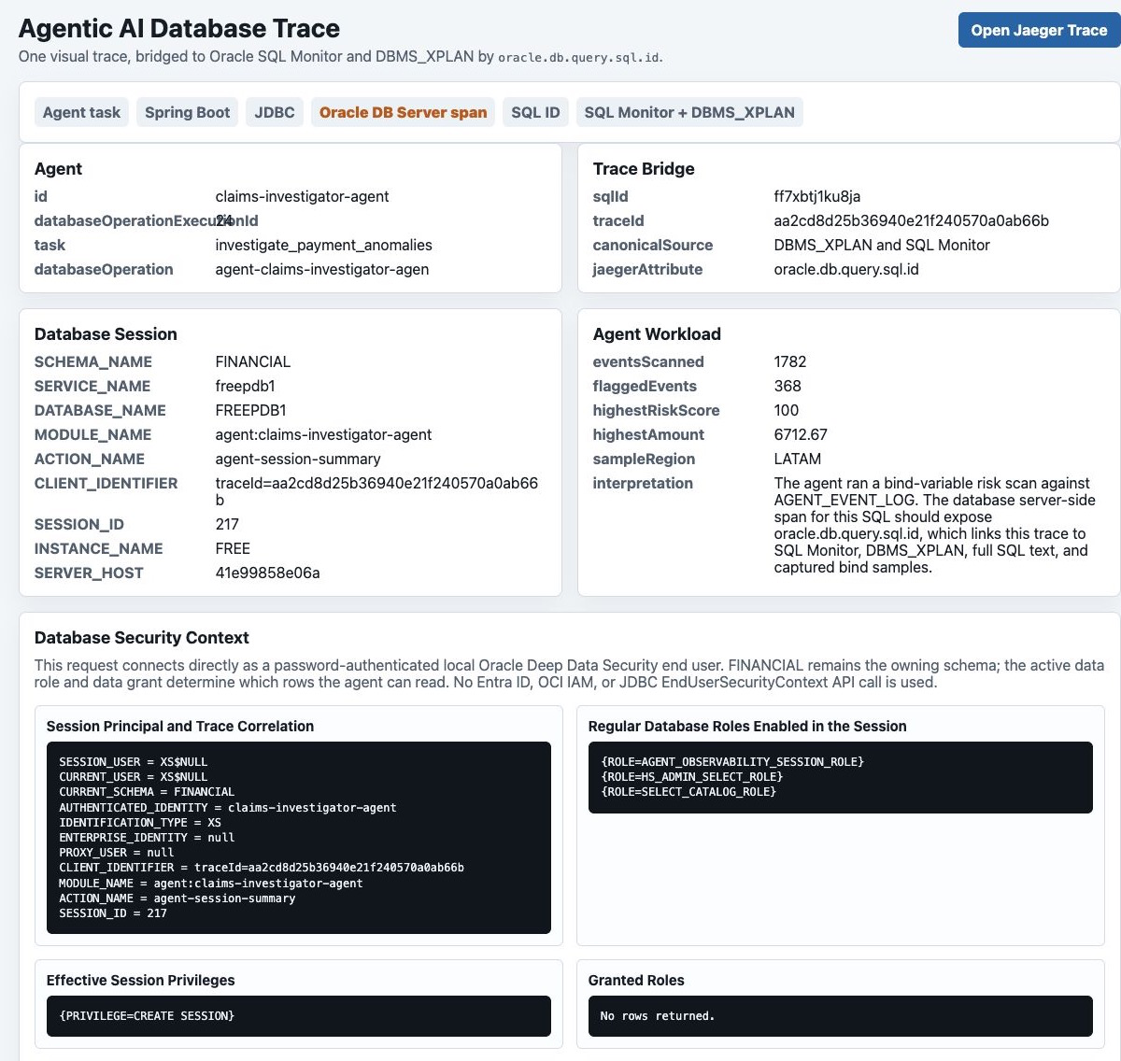The width and height of the screenshot is (1121, 1061).
Task: Click the Database Session heading
Action: pos(106,334)
